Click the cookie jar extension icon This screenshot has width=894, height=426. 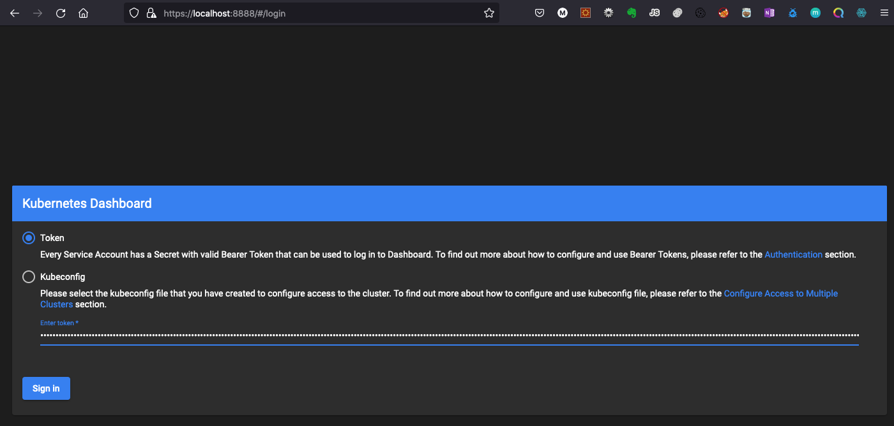[x=746, y=13]
